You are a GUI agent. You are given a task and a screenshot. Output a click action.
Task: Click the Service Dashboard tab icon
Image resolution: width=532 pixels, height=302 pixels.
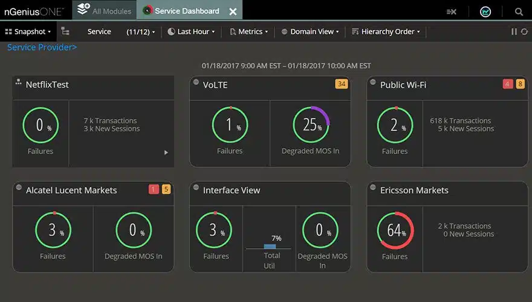147,10
